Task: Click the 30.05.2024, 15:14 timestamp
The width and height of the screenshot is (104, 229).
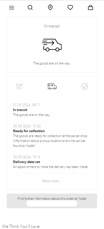Action: [x=27, y=157]
